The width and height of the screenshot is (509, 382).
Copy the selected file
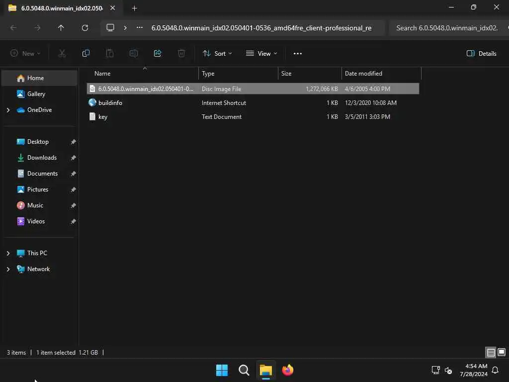[86, 53]
